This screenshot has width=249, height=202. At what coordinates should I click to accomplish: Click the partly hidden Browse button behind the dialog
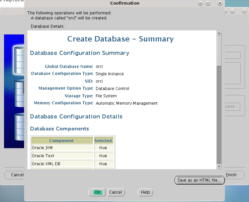click(x=233, y=107)
